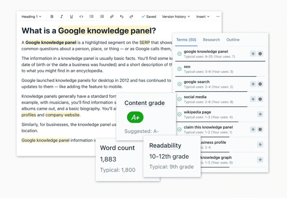The image size is (287, 198).
Task: Click the wikipedia page term label
Action: (x=197, y=112)
